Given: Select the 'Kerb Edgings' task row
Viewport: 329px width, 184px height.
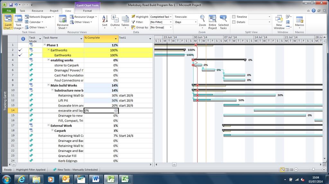Looking at the screenshot, I should point(68,161).
